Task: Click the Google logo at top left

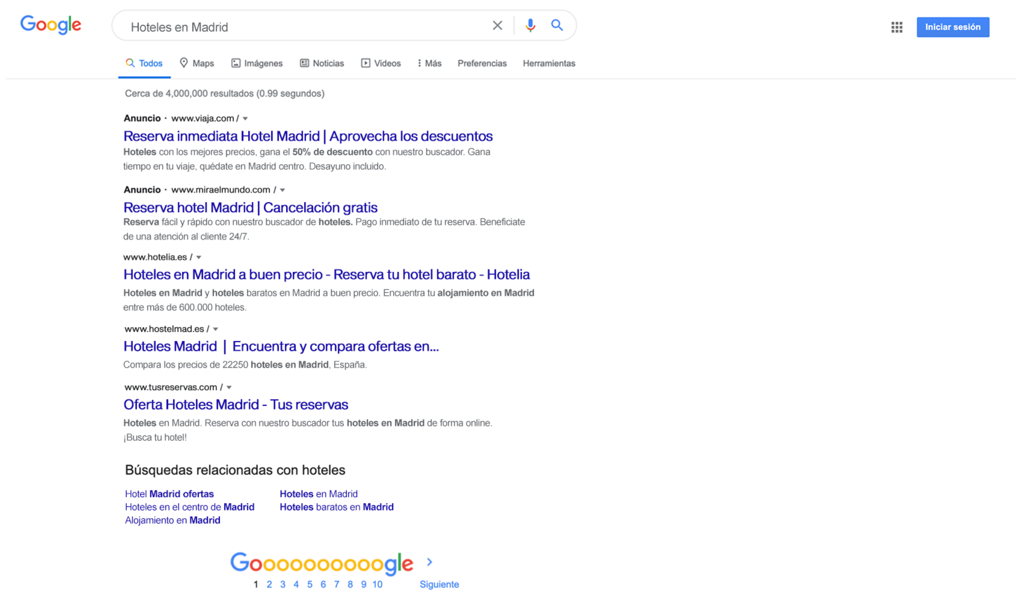Action: coord(51,25)
